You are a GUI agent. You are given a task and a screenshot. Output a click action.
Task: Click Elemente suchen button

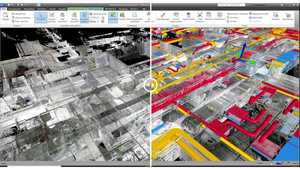click(x=98, y=14)
